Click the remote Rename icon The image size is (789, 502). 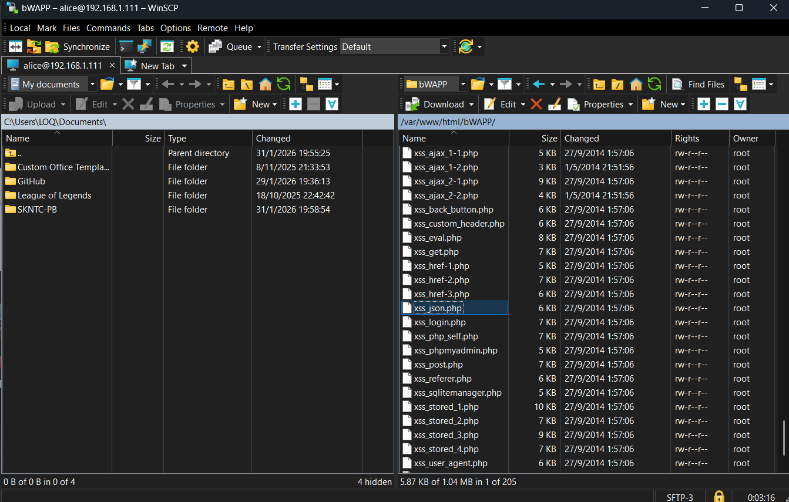coord(554,105)
